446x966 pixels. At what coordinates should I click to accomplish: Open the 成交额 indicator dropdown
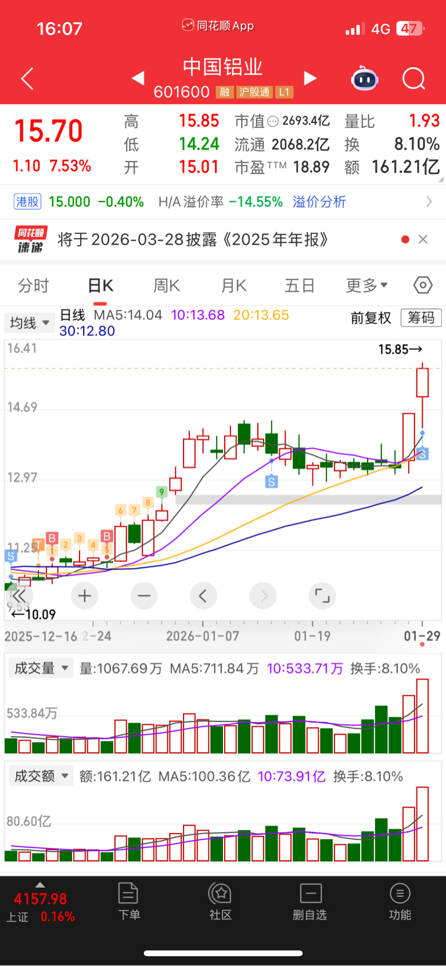click(41, 776)
